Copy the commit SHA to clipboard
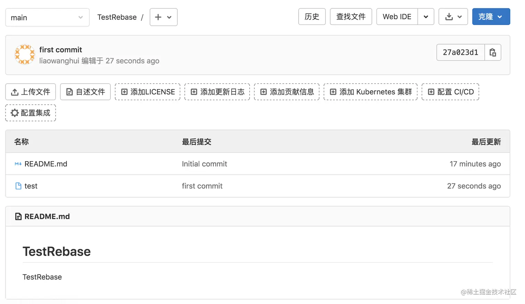Viewport: 525px width, 304px height. pyautogui.click(x=493, y=52)
